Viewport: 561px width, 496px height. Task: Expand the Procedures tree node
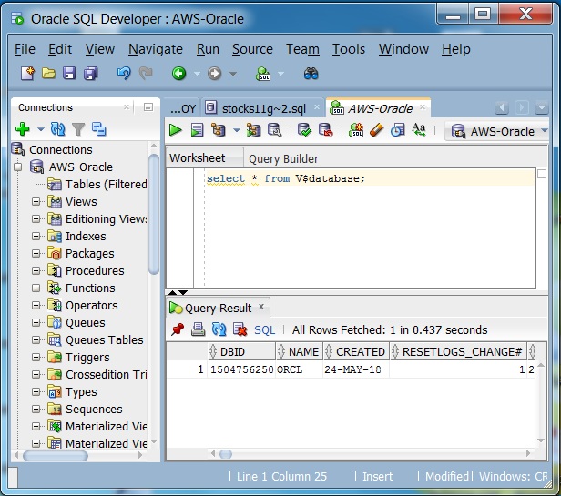[36, 270]
